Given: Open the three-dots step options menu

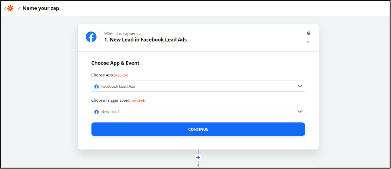Looking at the screenshot, I should (309, 42).
